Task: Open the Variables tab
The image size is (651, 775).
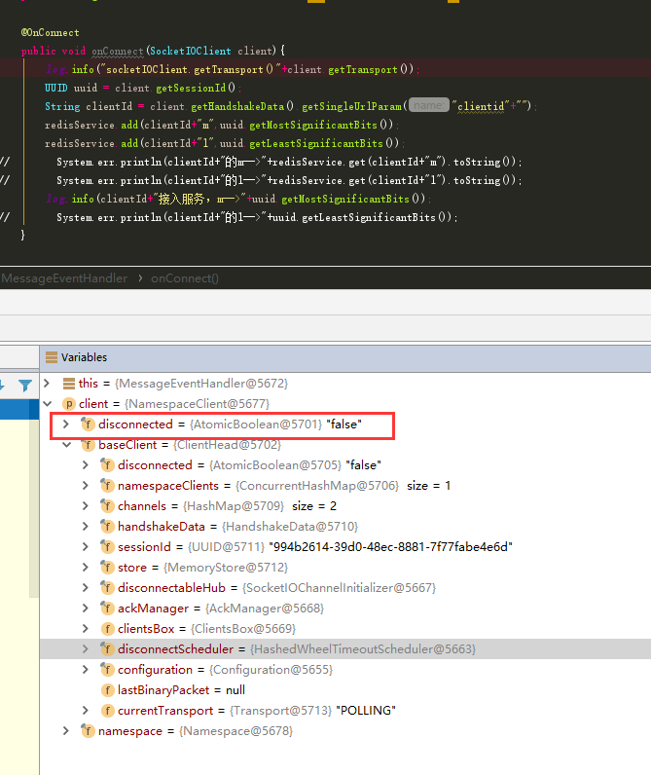Action: tap(83, 357)
